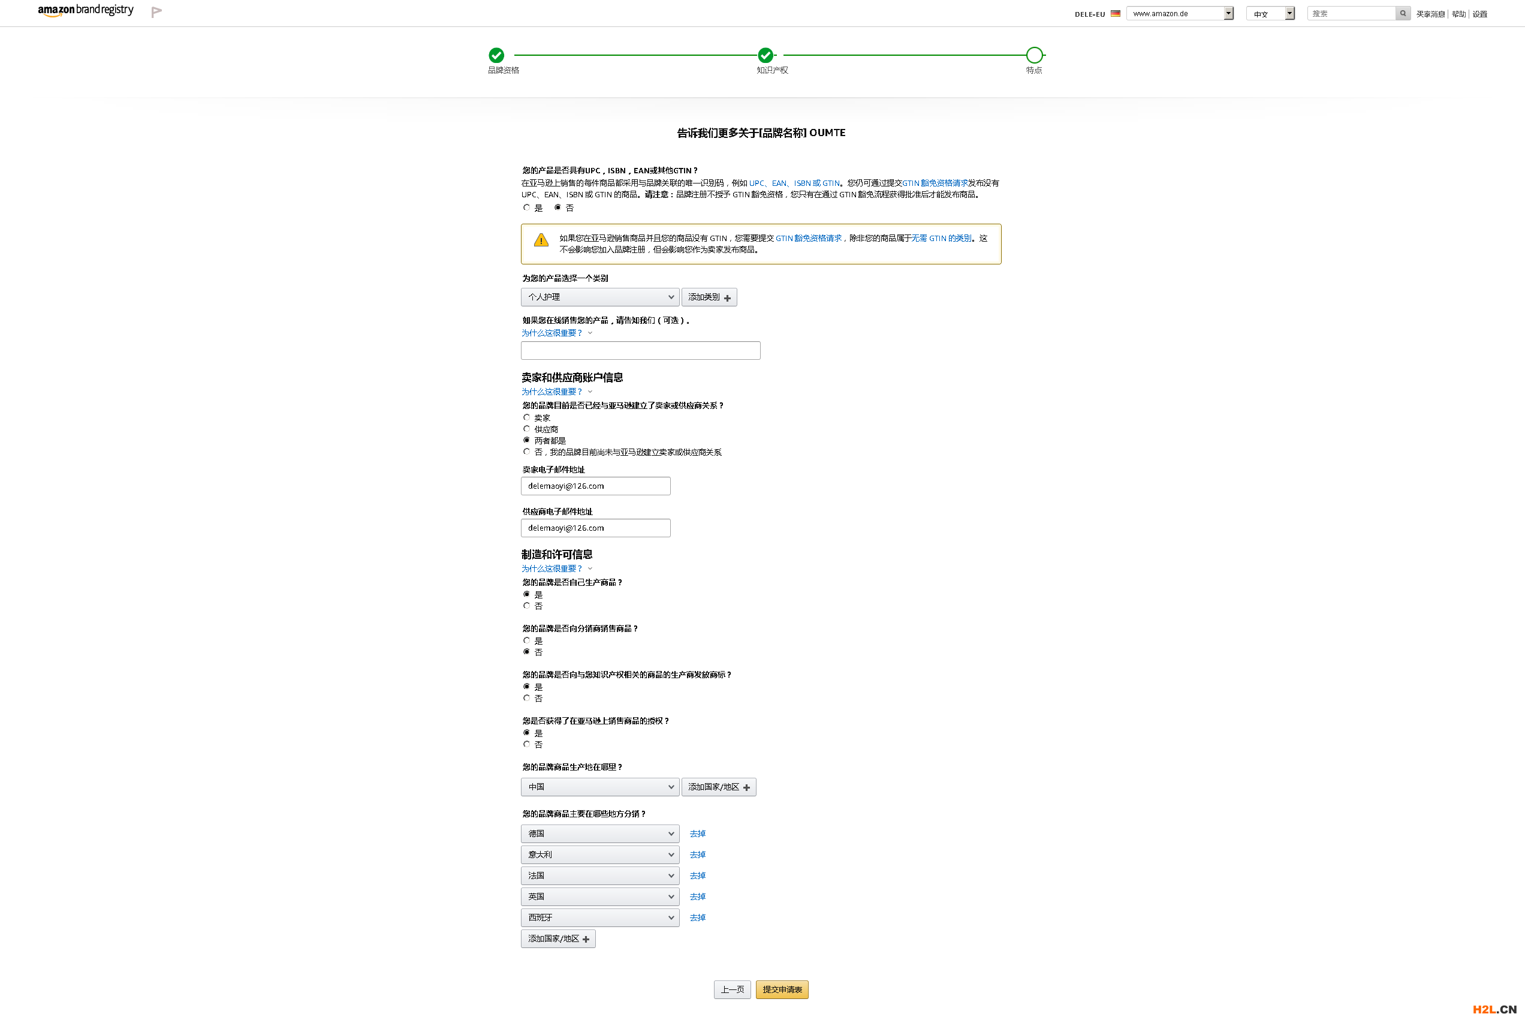Open the 西班牙 distribution dropdown
1525x1023 pixels.
(600, 917)
